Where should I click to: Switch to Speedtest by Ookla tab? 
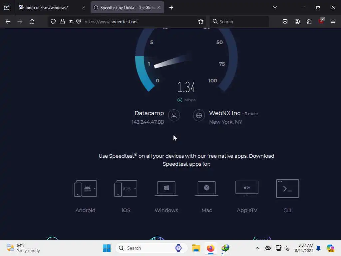[127, 7]
